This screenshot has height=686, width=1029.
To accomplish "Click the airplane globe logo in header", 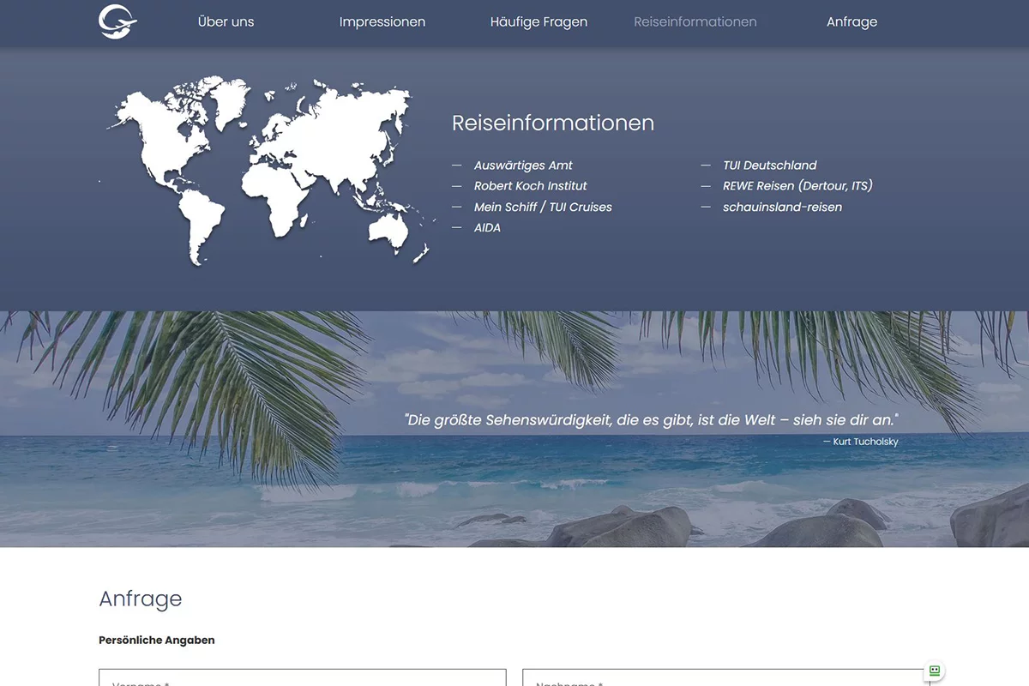I will point(117,21).
